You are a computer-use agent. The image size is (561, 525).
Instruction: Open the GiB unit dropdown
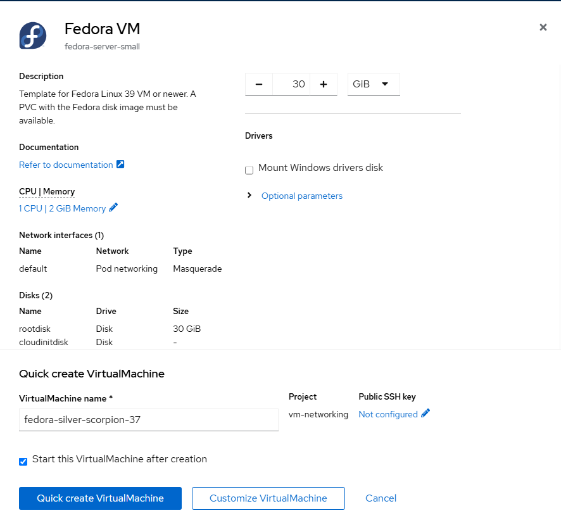coord(374,84)
